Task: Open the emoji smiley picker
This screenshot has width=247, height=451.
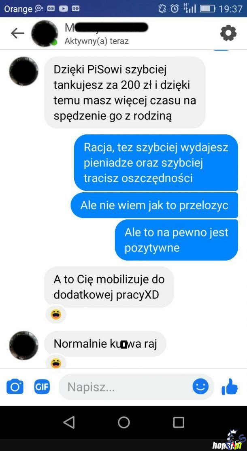Action: pos(200,386)
